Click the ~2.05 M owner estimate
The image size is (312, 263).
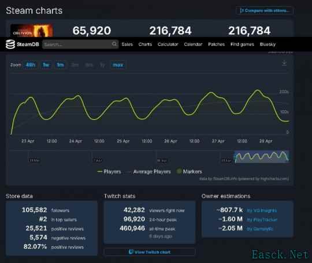pyautogui.click(x=231, y=228)
